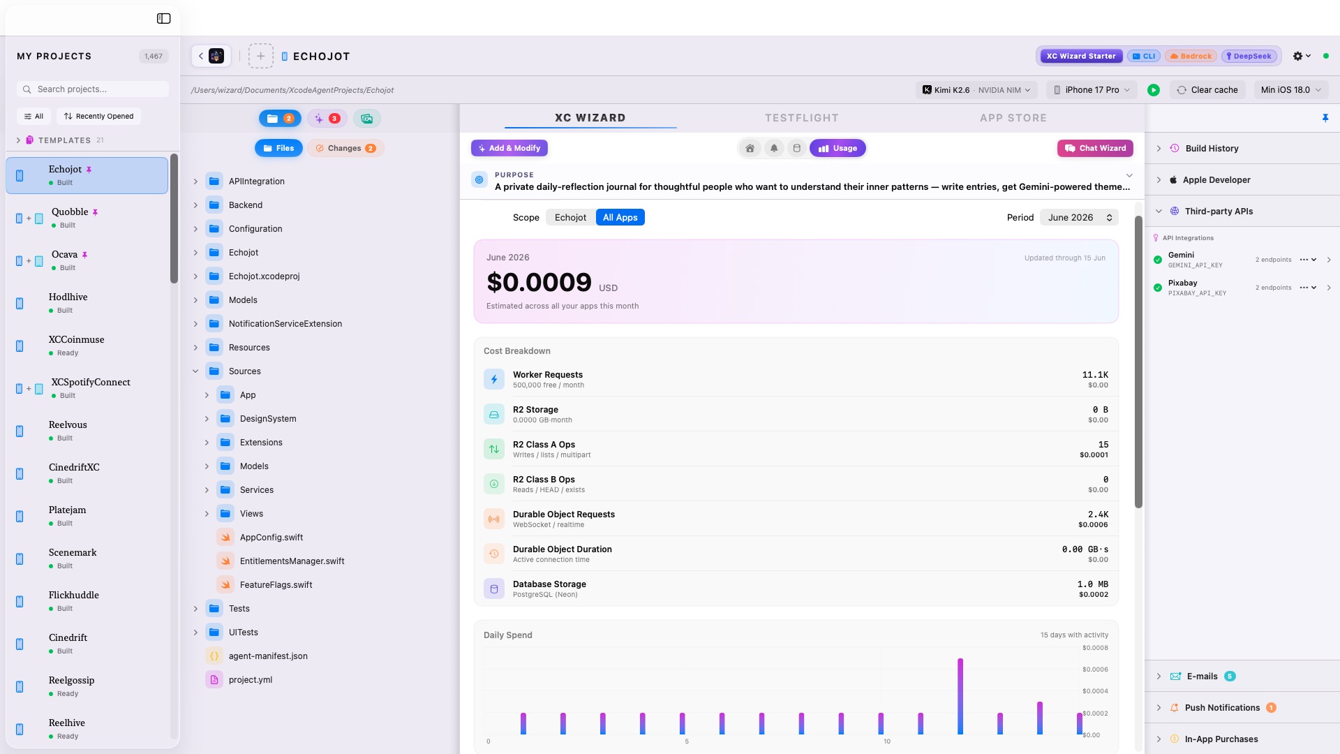Open the sparkle tab with badge 3
Image resolution: width=1340 pixels, height=754 pixels.
(327, 119)
